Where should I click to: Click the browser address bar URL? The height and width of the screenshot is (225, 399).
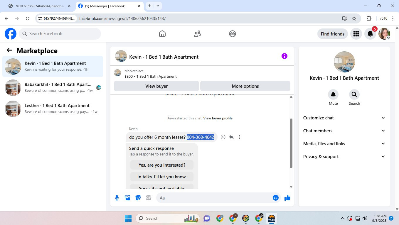[x=122, y=18]
